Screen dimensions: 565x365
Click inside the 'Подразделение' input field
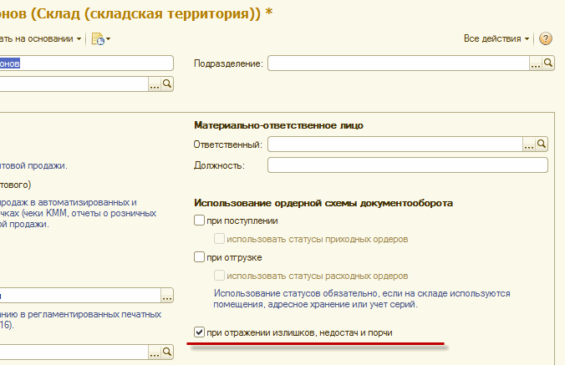point(398,63)
